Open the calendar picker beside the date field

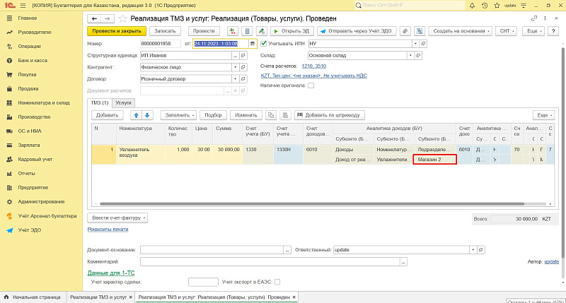tap(253, 43)
